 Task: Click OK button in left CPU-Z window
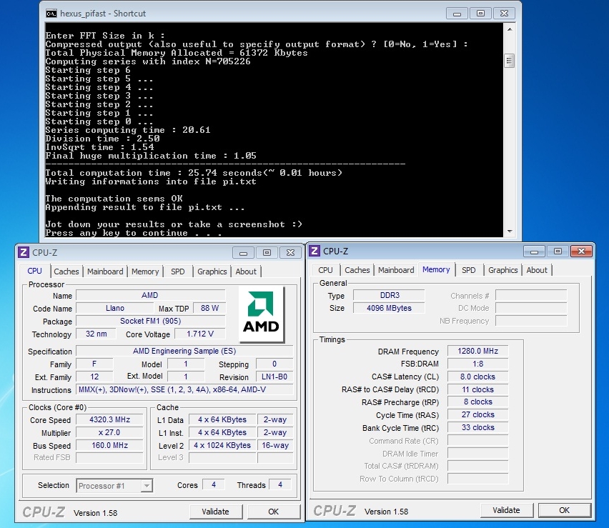coord(274,512)
